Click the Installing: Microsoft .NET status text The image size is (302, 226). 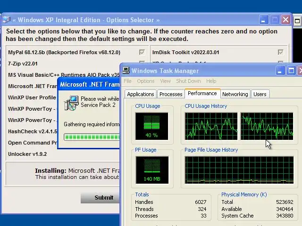[77, 170]
